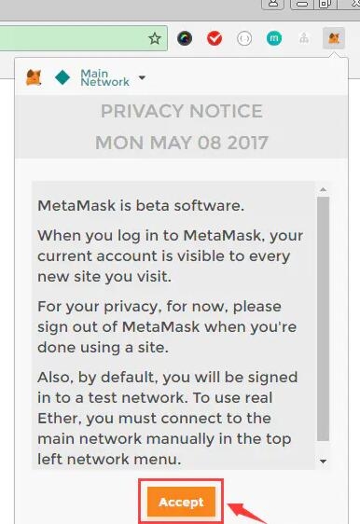Open the faded grey figure extension icon
Viewport: 360px width, 524px height.
(x=304, y=39)
